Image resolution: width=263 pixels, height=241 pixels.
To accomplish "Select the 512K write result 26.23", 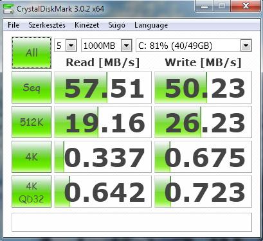I will point(203,122).
